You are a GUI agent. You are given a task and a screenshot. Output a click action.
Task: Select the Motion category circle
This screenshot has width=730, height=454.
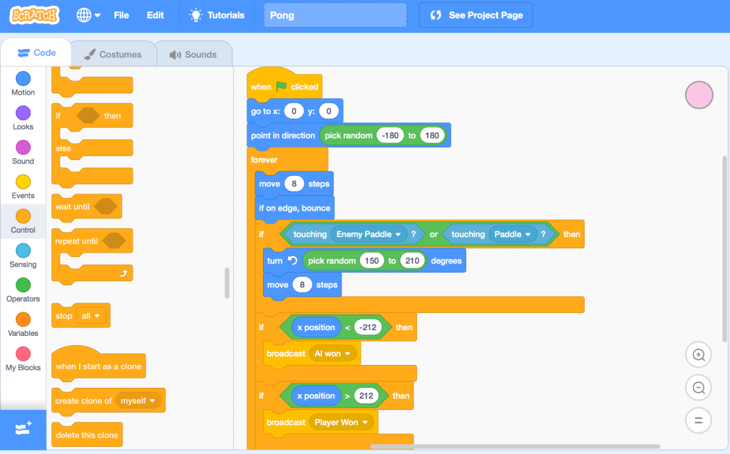coord(23,79)
